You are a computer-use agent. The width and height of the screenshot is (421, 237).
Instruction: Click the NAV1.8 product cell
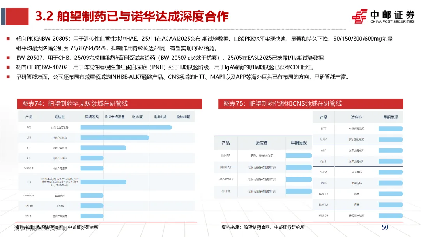[324, 205]
